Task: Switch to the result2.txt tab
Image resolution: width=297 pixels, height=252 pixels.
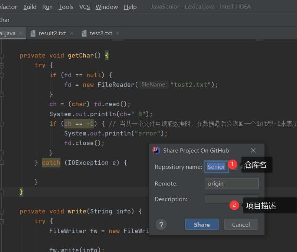Action: tap(52, 33)
